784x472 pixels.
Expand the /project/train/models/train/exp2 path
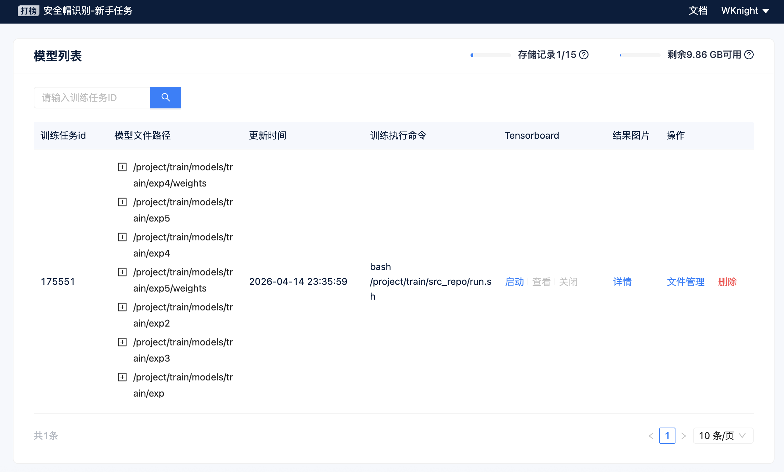point(122,307)
